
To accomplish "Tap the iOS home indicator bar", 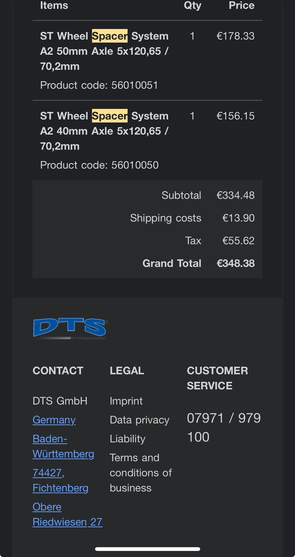I will tap(147, 549).
